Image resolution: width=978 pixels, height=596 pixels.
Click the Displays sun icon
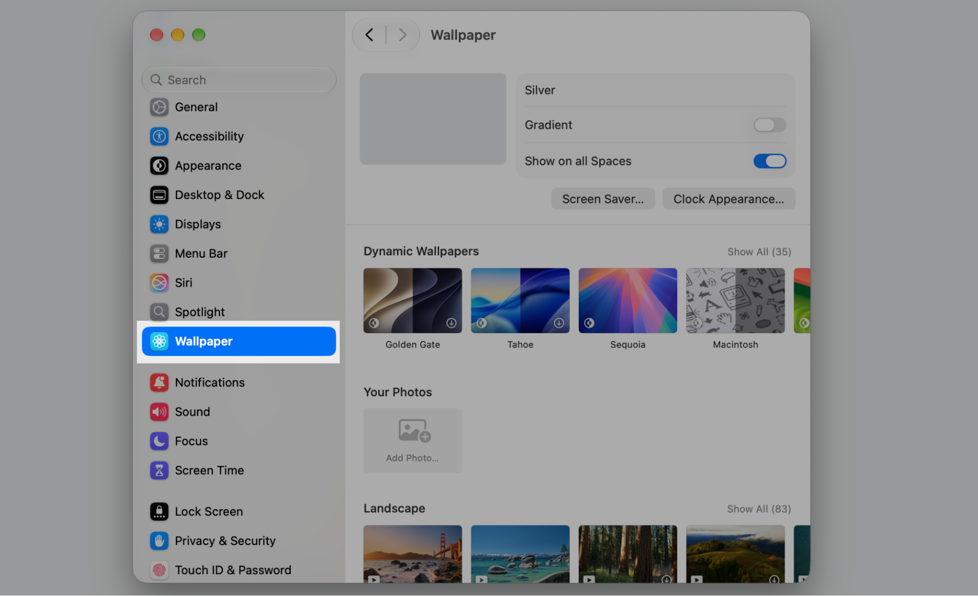click(159, 224)
